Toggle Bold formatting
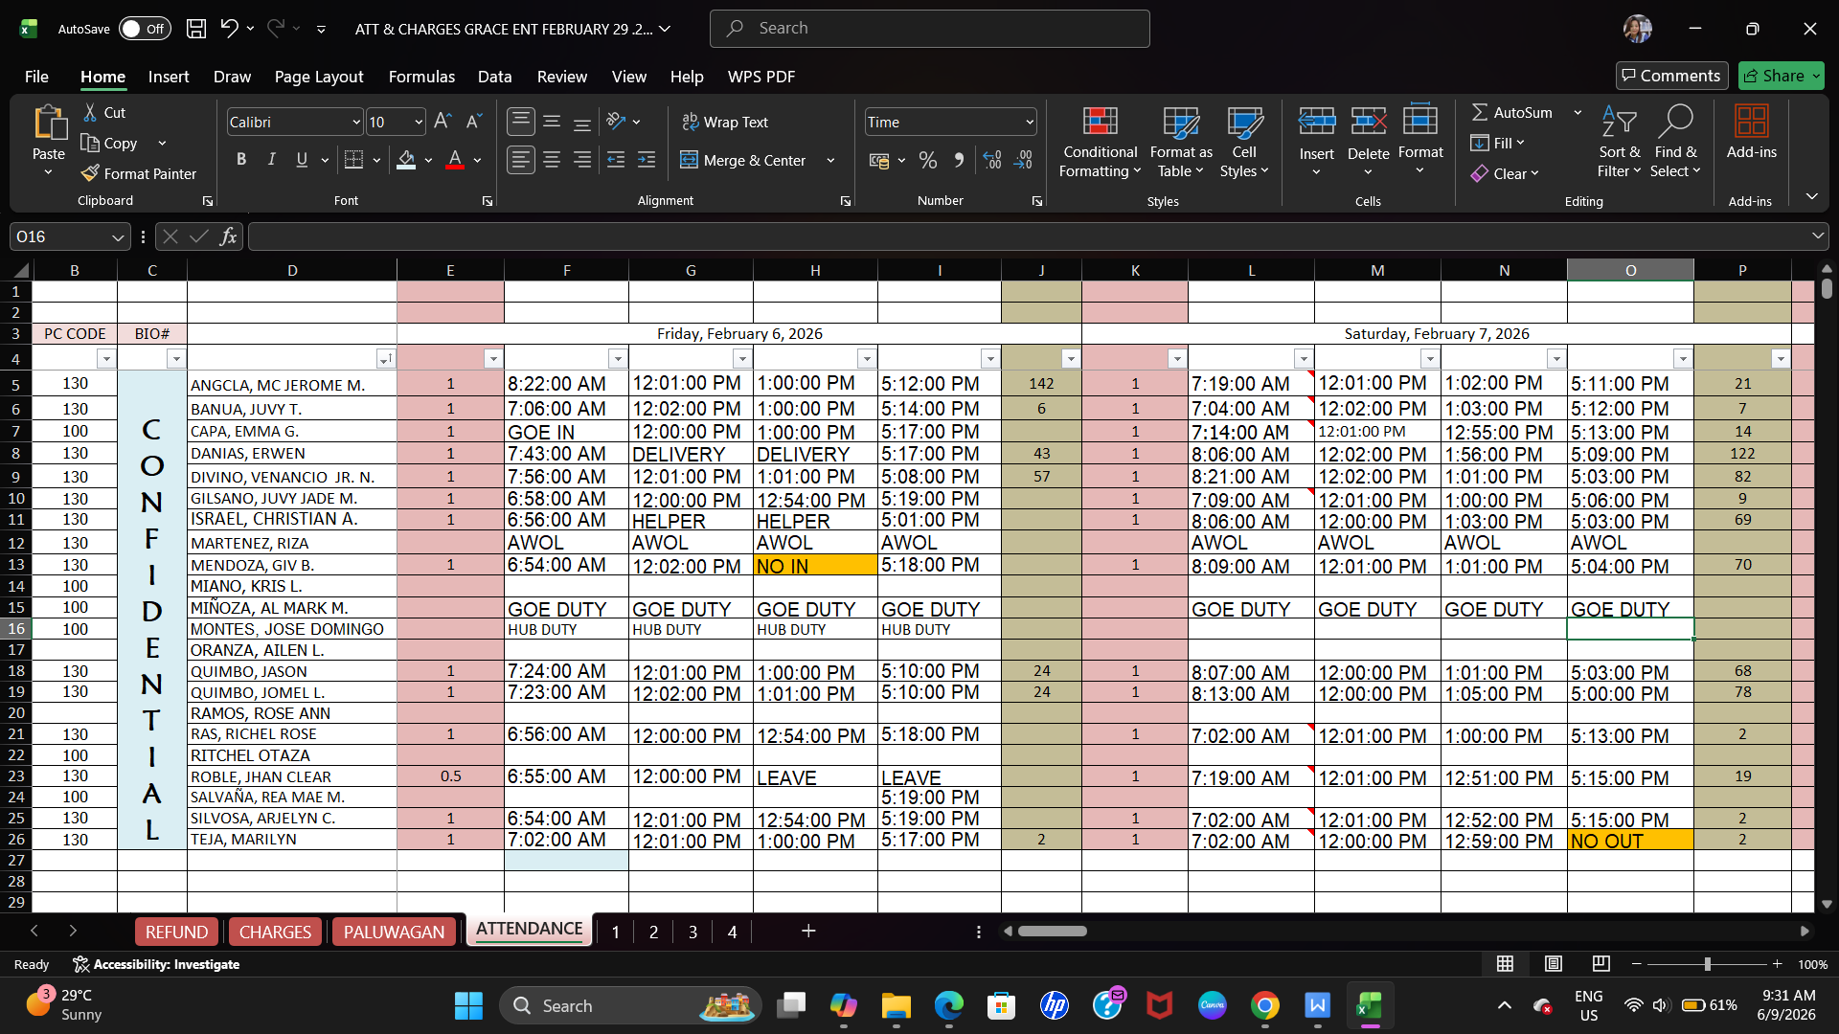The height and width of the screenshot is (1034, 1839). [241, 160]
